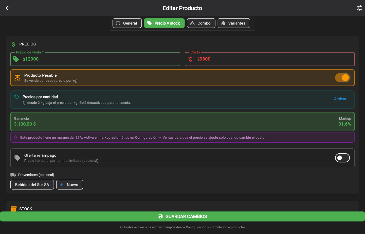This screenshot has height=234, width=365.
Task: Click the Ganancia value 3.100,00 $
Action: click(x=25, y=124)
